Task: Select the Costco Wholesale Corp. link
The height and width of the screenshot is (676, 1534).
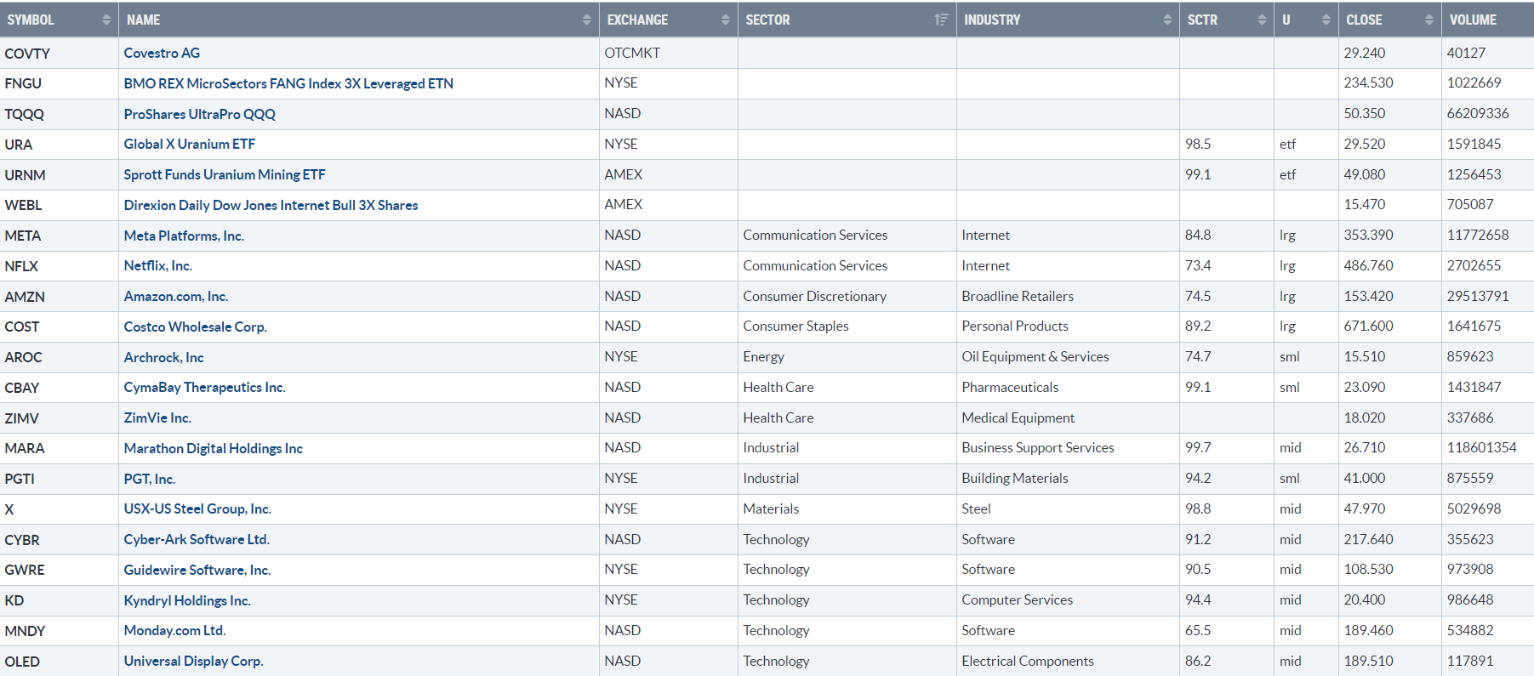Action: pos(195,327)
